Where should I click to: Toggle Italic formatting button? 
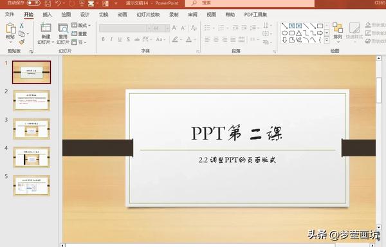pos(111,39)
